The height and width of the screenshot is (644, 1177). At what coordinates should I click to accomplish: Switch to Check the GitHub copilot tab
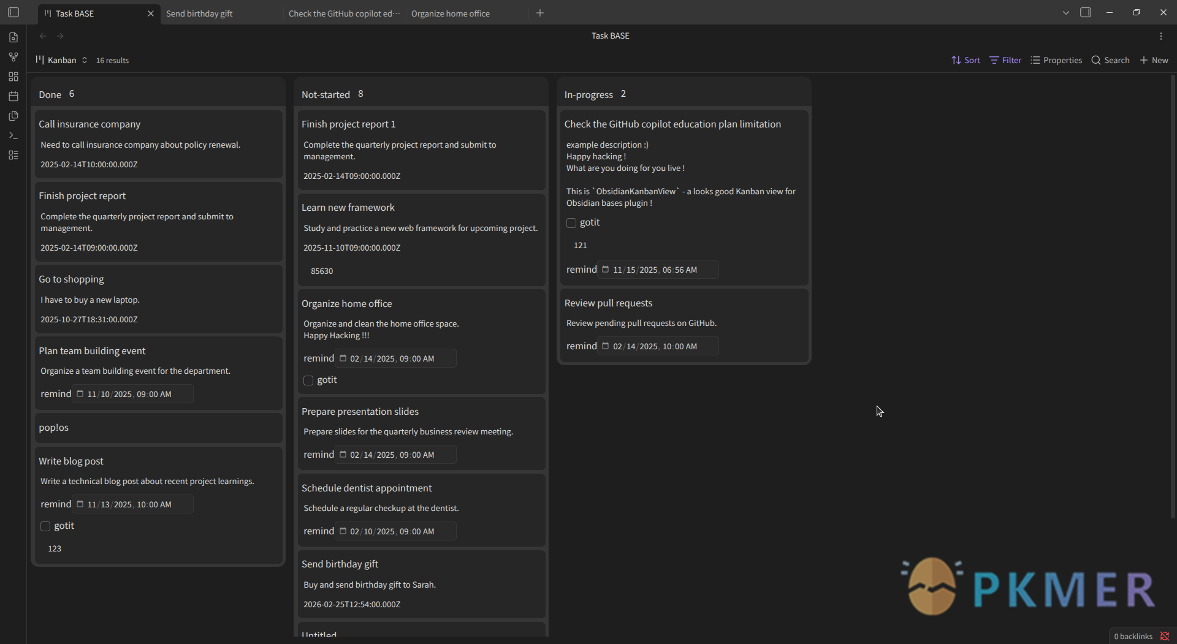(344, 13)
